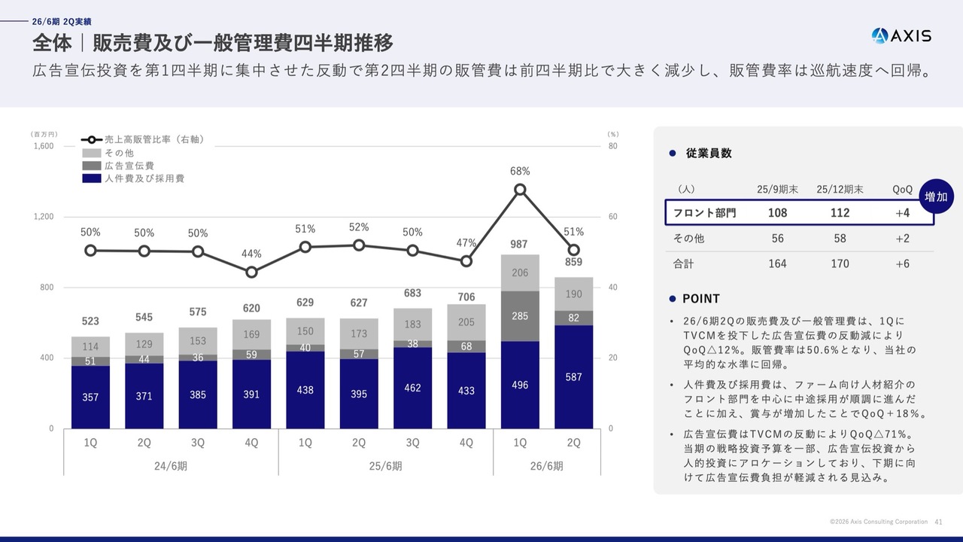963x542 pixels.
Task: Select the 24/6期 period label under the chart
Action: 171,466
